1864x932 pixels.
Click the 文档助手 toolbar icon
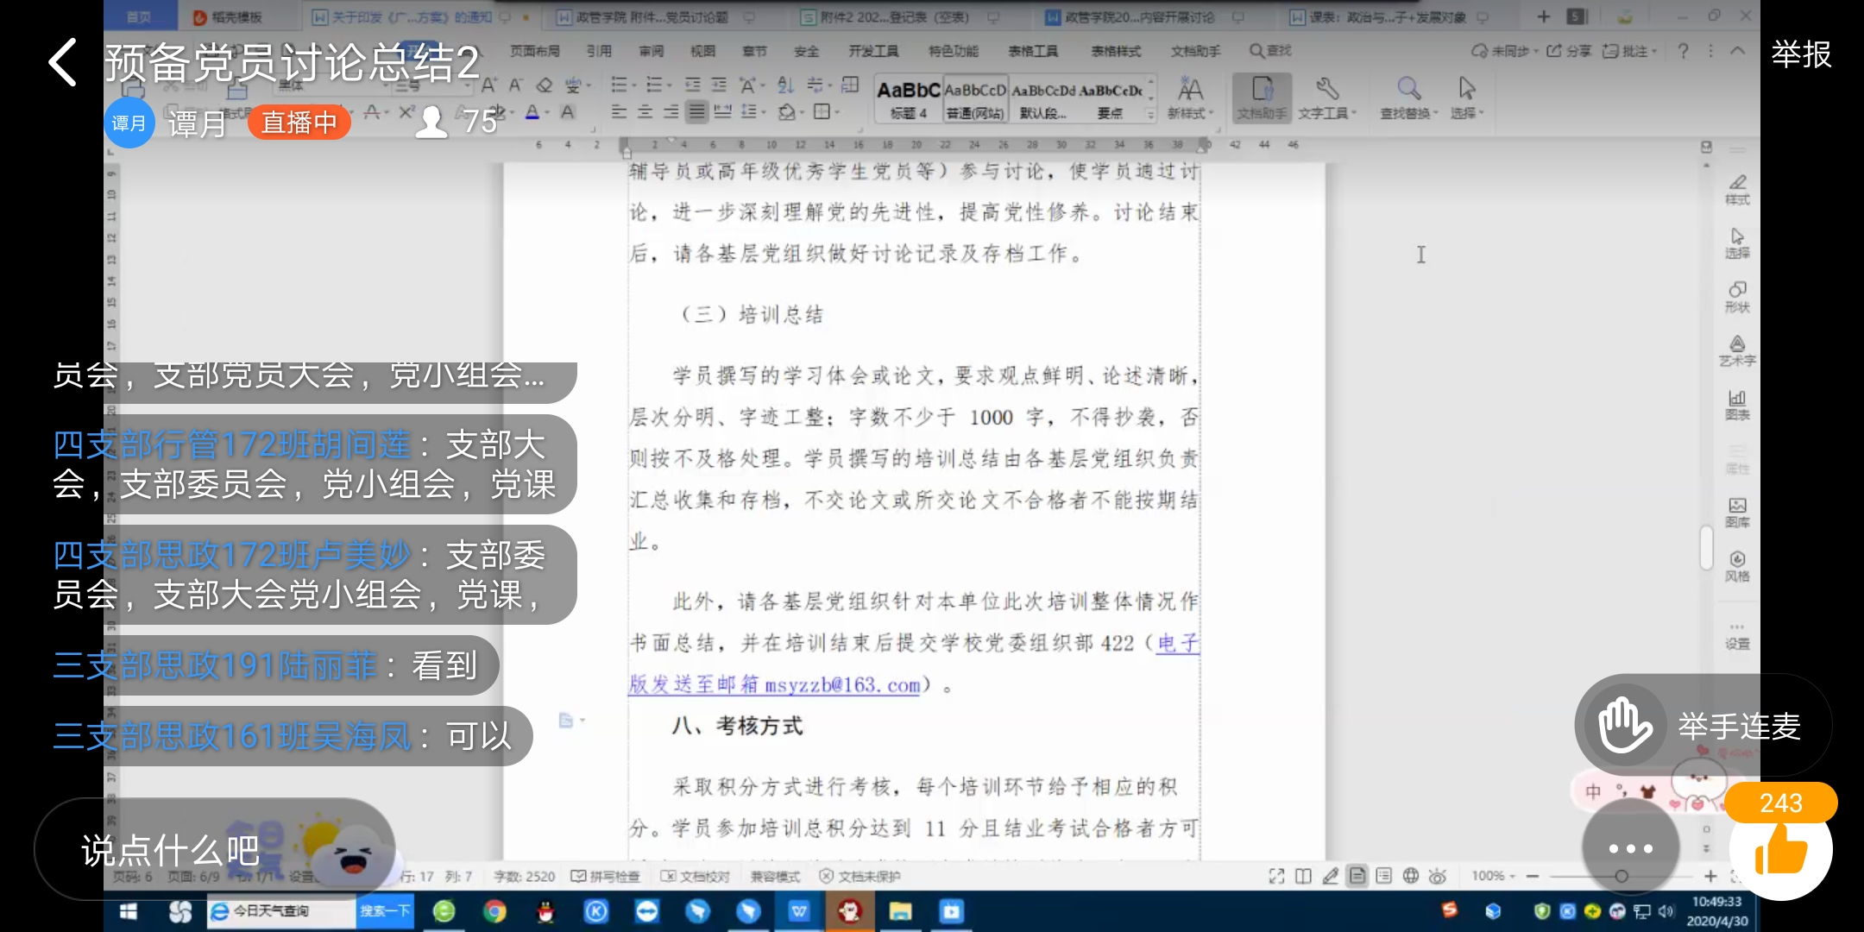[1262, 98]
